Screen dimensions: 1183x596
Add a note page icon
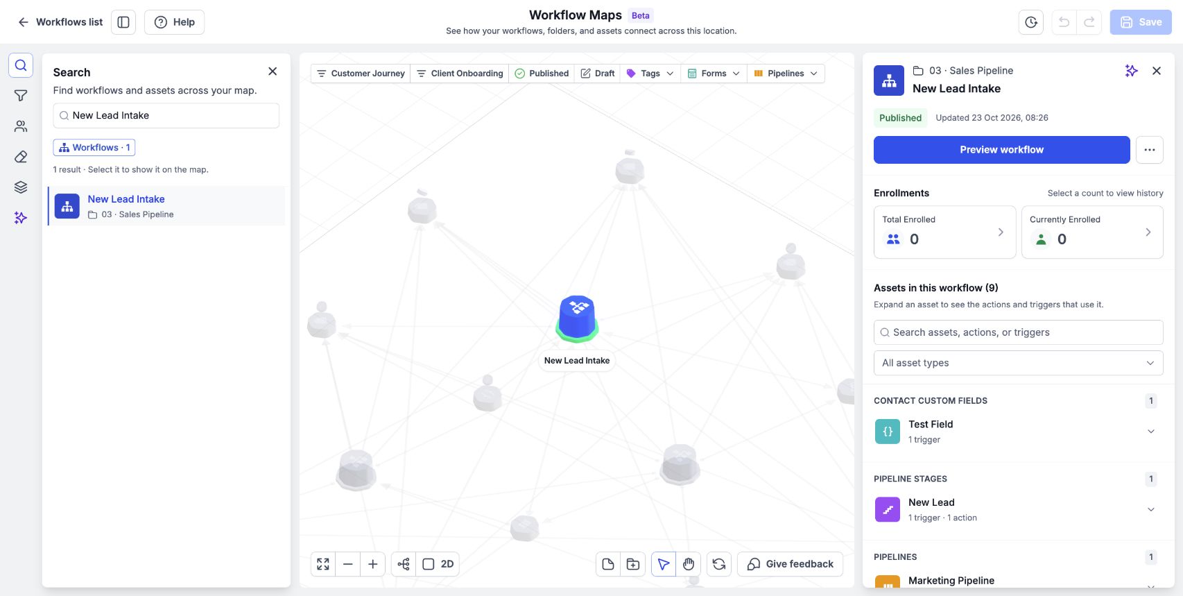tap(608, 564)
